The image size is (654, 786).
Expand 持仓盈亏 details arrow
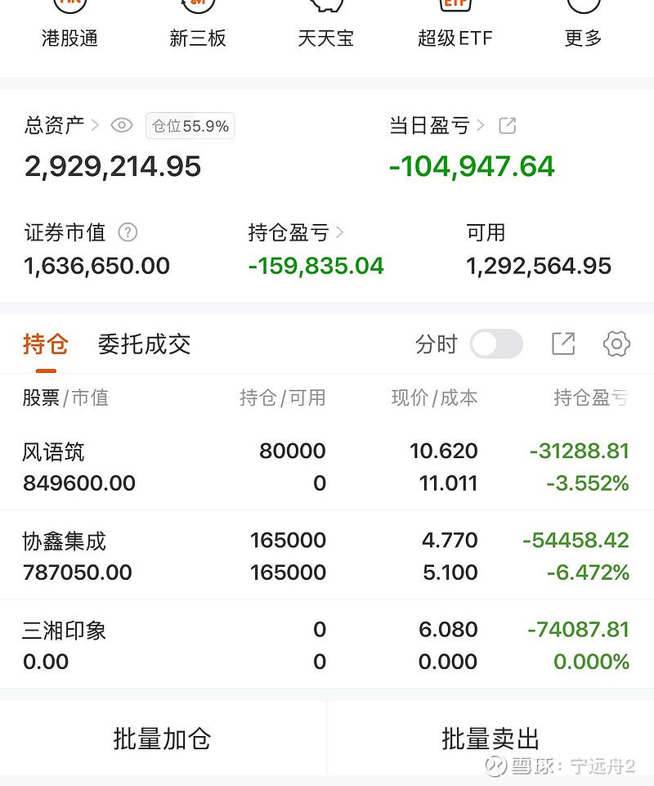click(340, 232)
